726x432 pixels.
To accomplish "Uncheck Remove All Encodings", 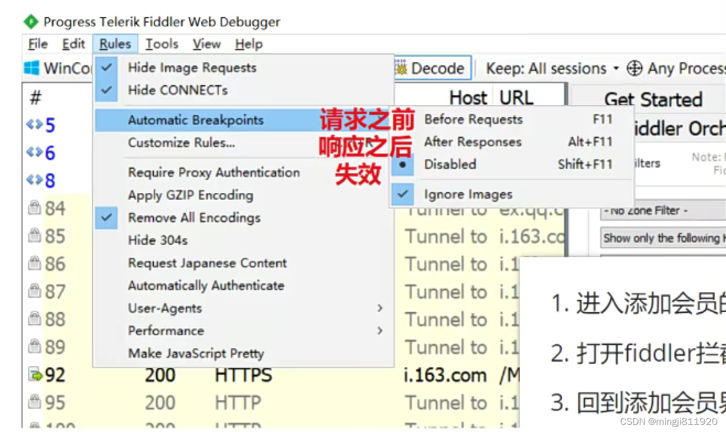I will pos(243,217).
